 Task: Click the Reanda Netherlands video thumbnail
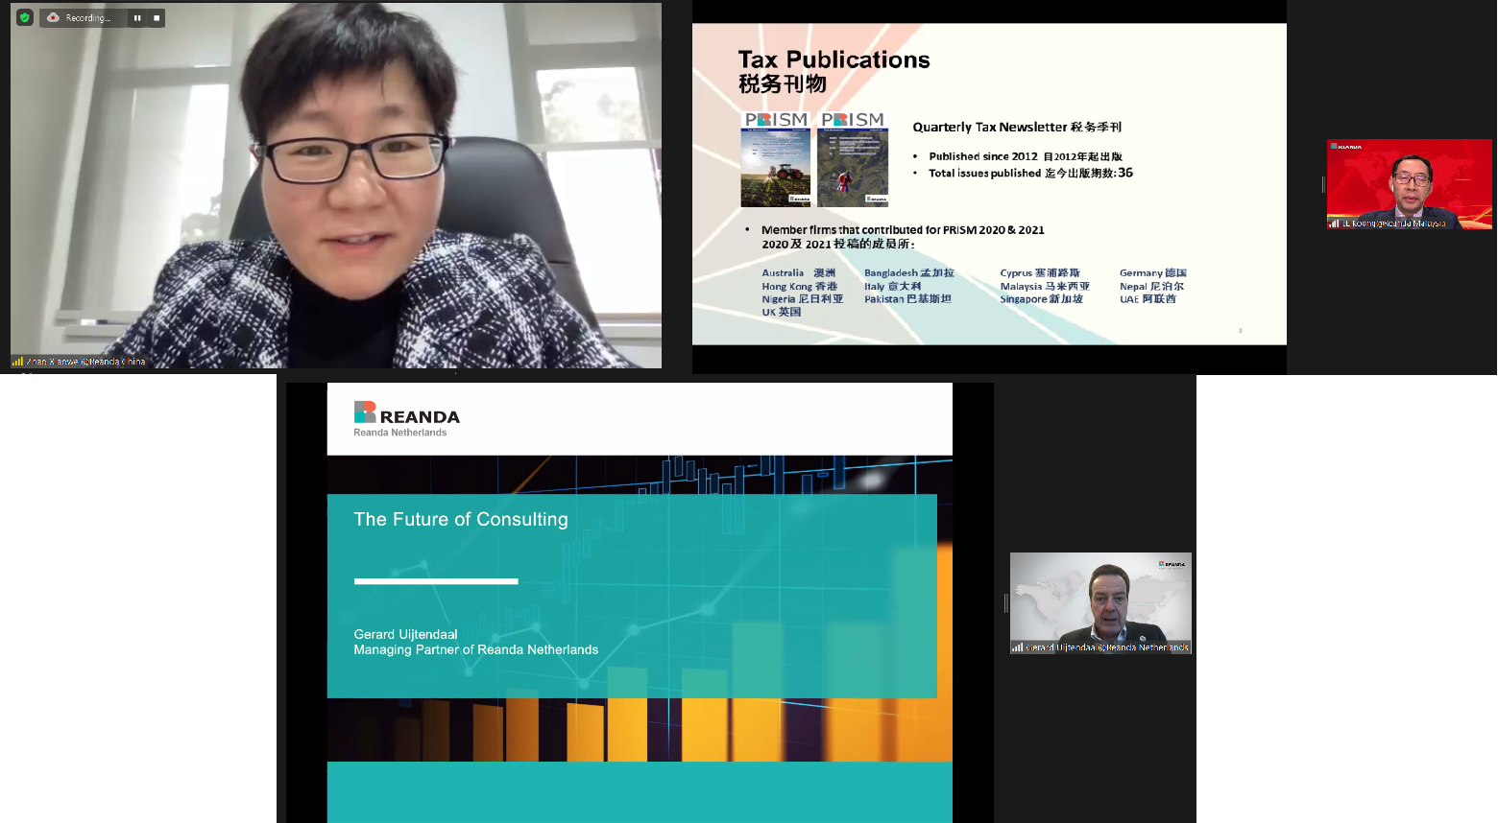click(x=1100, y=603)
